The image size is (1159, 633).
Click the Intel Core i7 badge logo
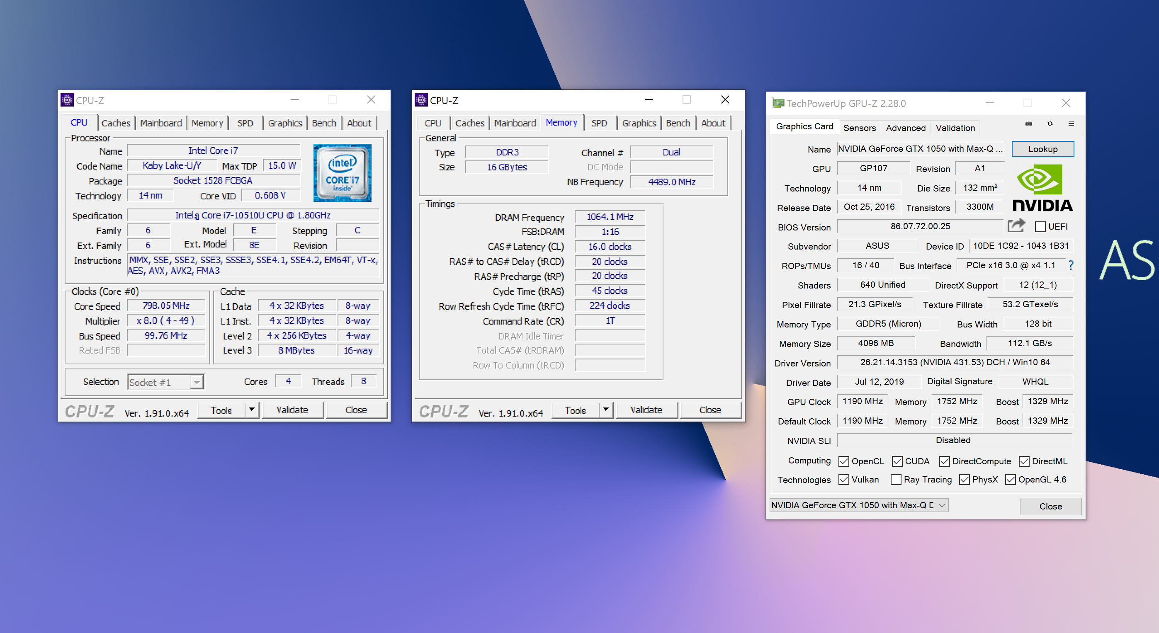point(342,173)
